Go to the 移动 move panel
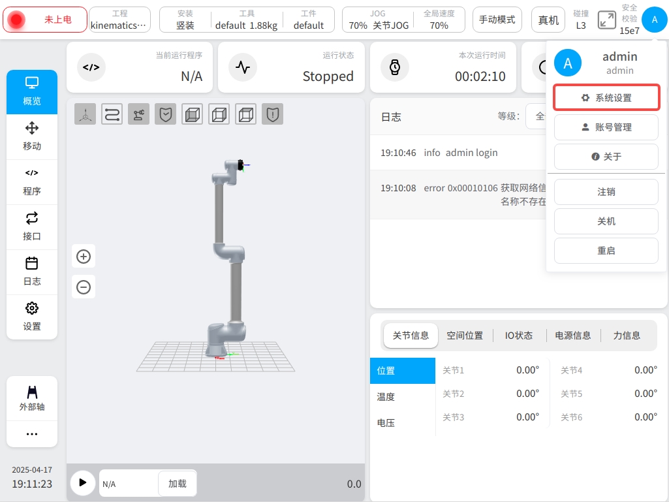The width and height of the screenshot is (669, 502). (32, 136)
